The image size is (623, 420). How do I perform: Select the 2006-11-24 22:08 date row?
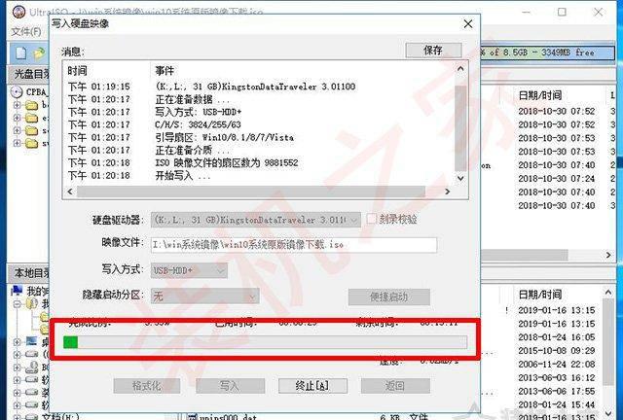(x=557, y=364)
